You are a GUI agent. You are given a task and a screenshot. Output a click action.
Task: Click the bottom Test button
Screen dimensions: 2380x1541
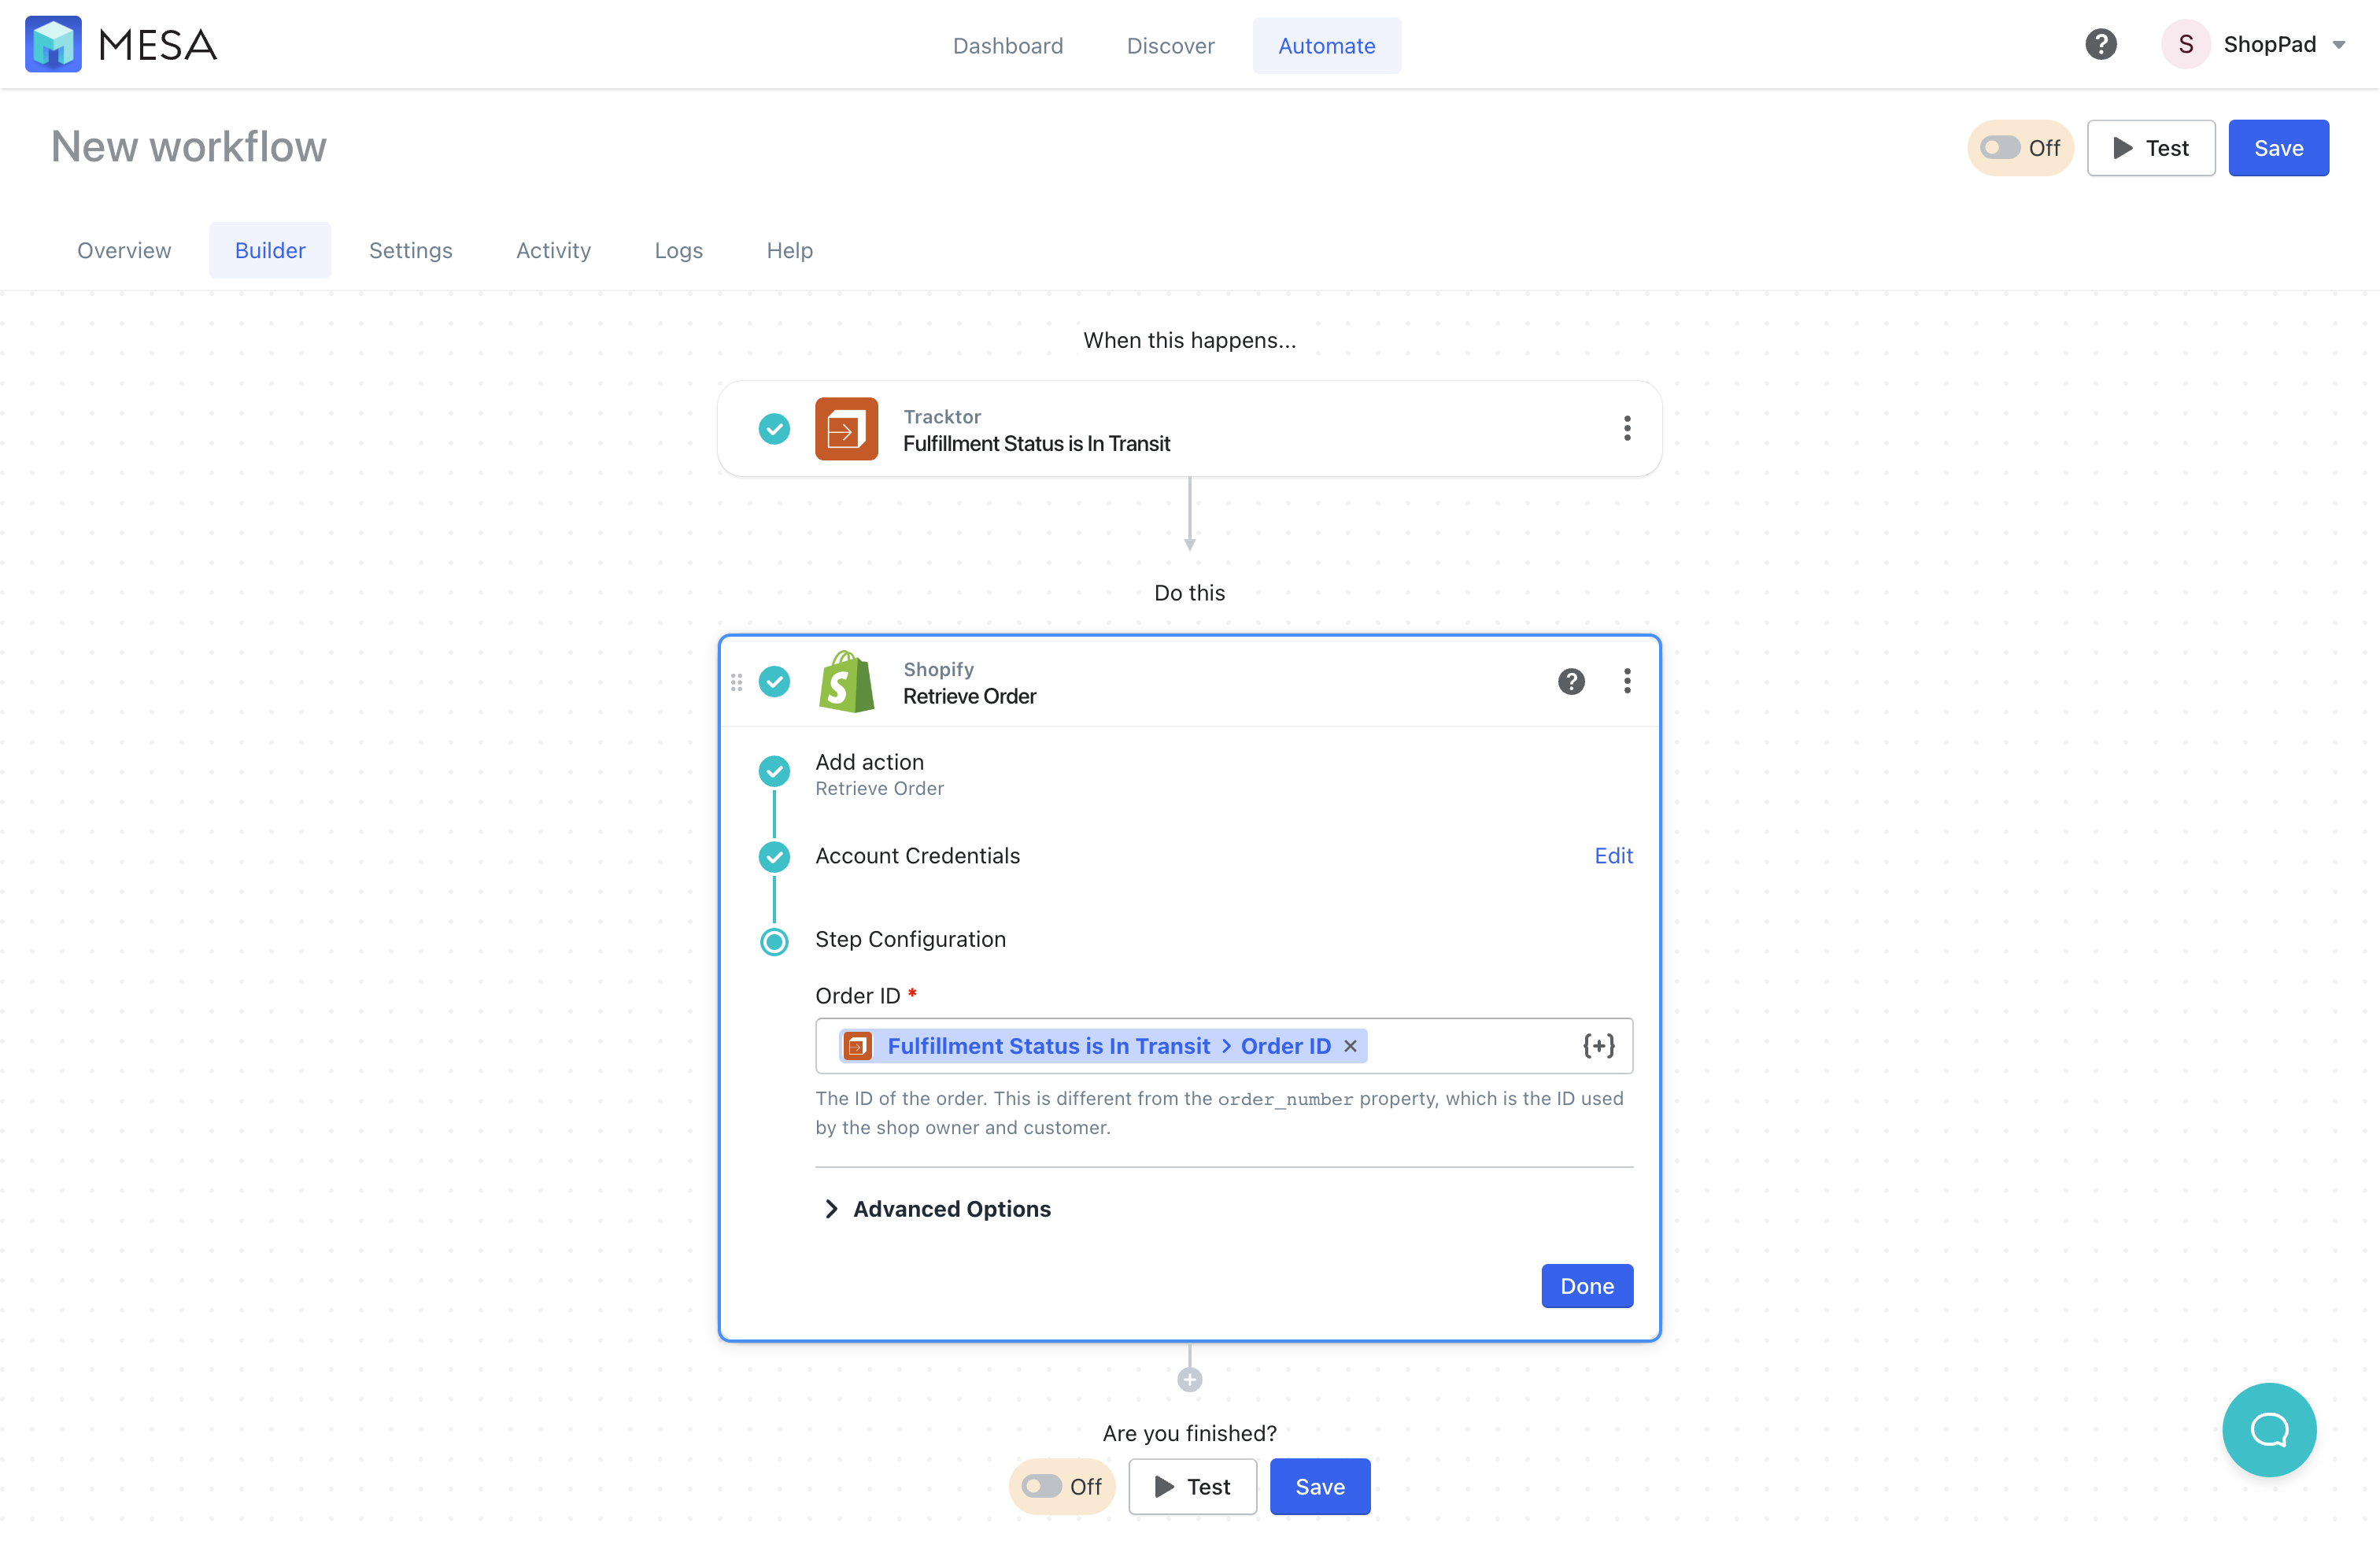(1192, 1487)
